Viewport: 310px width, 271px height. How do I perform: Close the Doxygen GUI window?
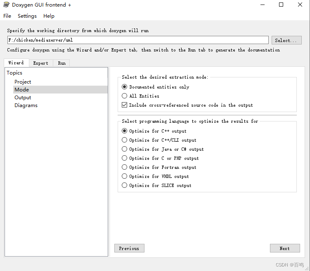point(300,5)
